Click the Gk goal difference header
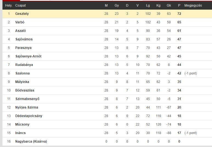The width and height of the screenshot is (212, 147). click(169, 5)
